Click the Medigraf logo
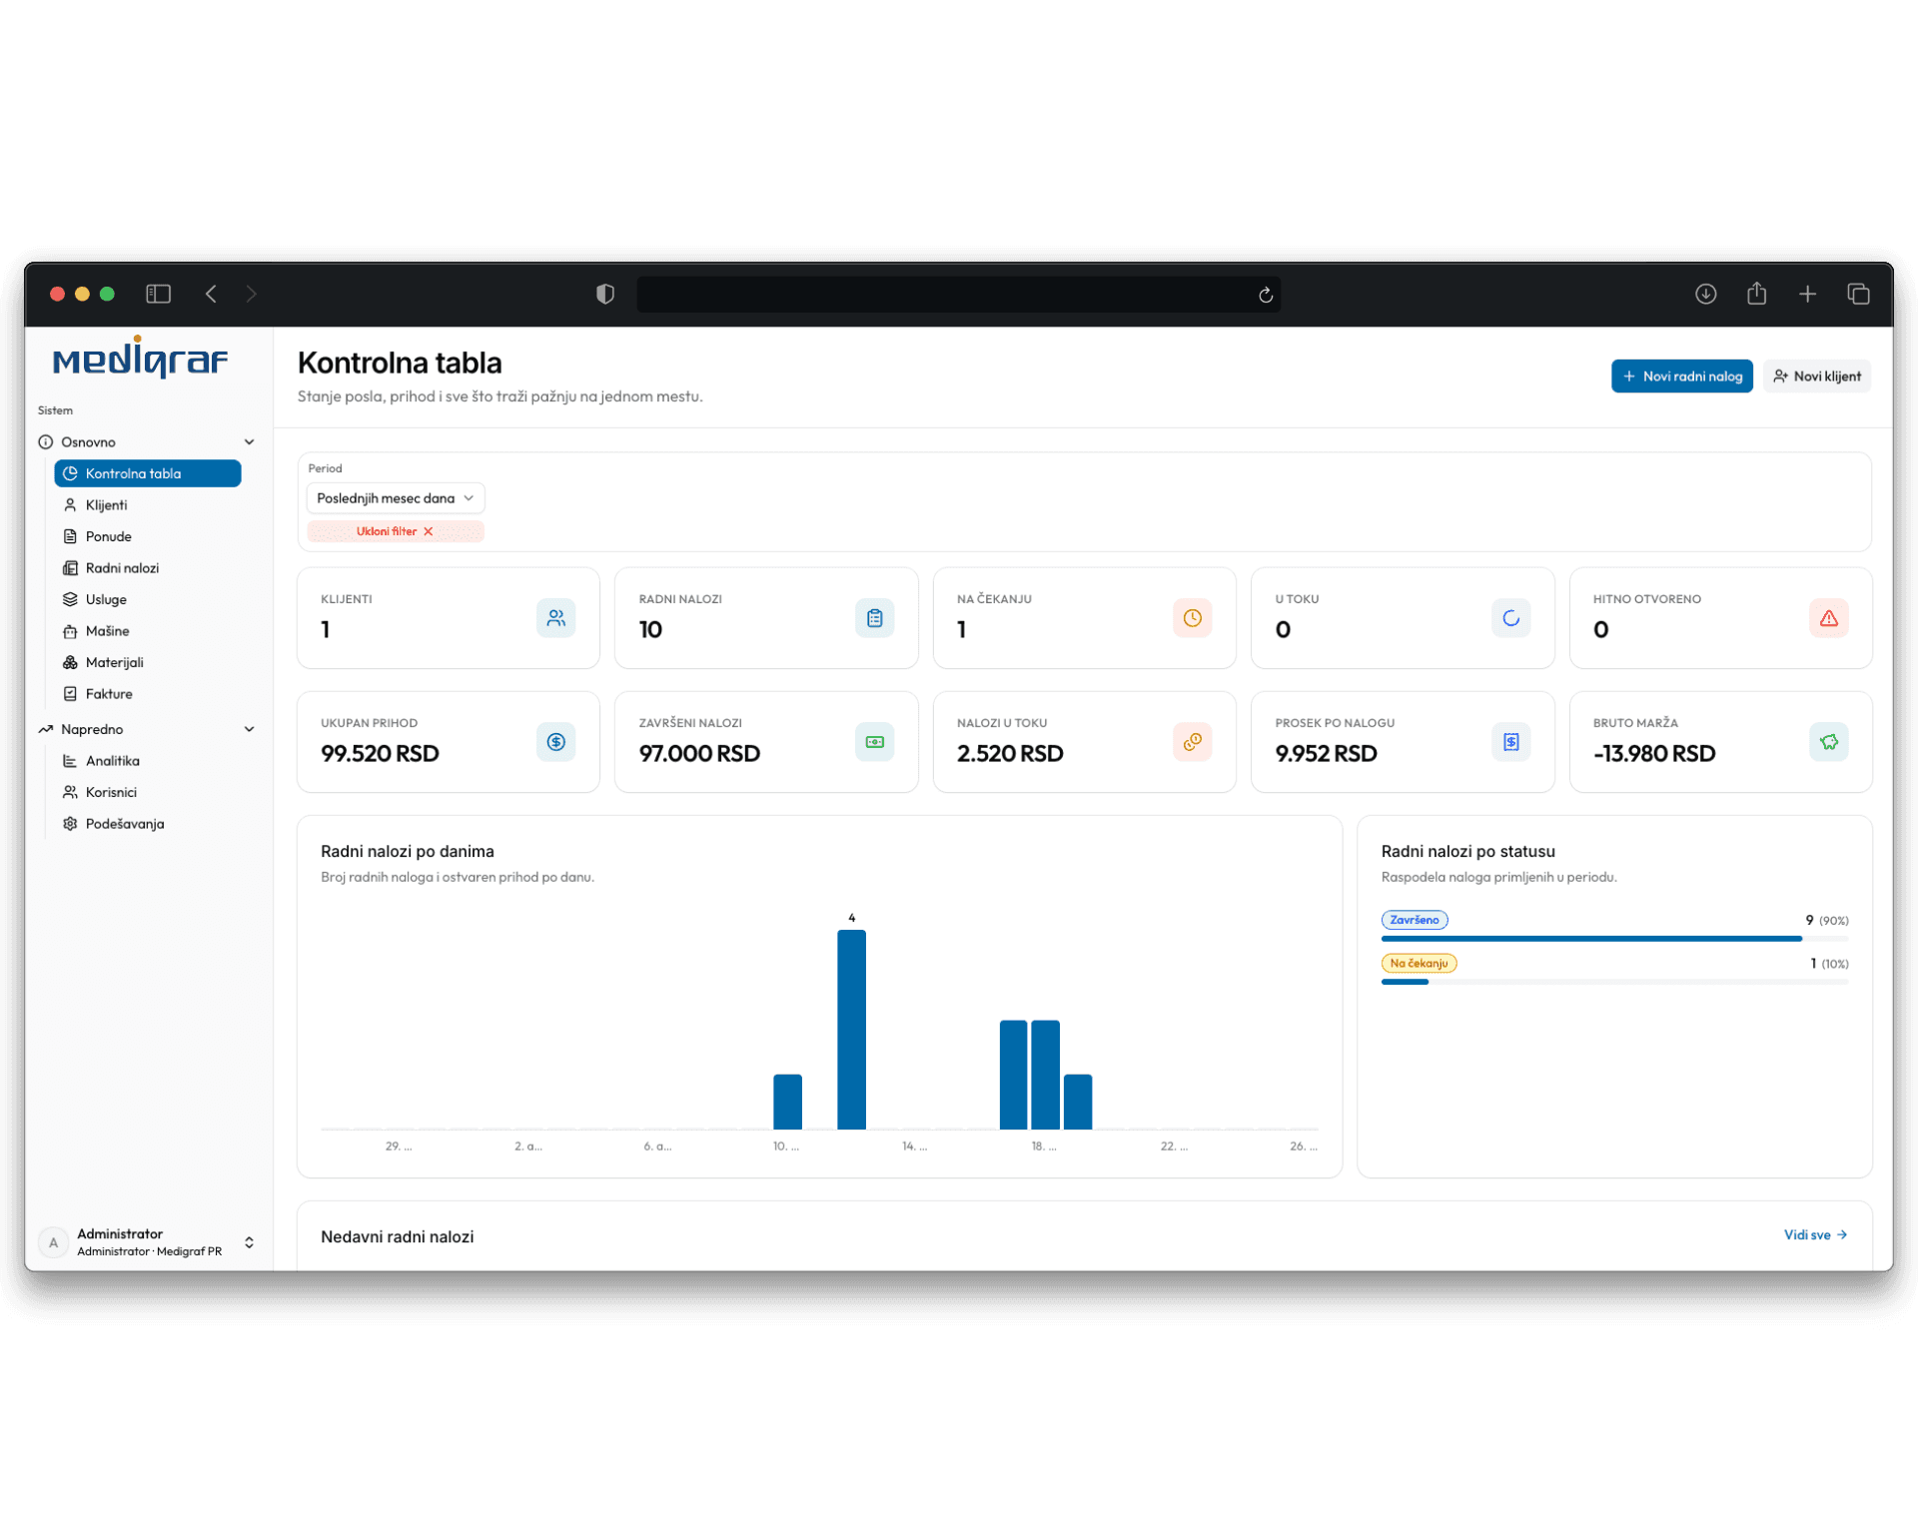Screen dimensions: 1918x1534 (x=140, y=358)
